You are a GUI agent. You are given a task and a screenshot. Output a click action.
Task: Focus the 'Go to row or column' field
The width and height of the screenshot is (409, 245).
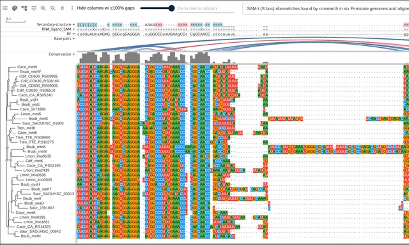[205, 8]
